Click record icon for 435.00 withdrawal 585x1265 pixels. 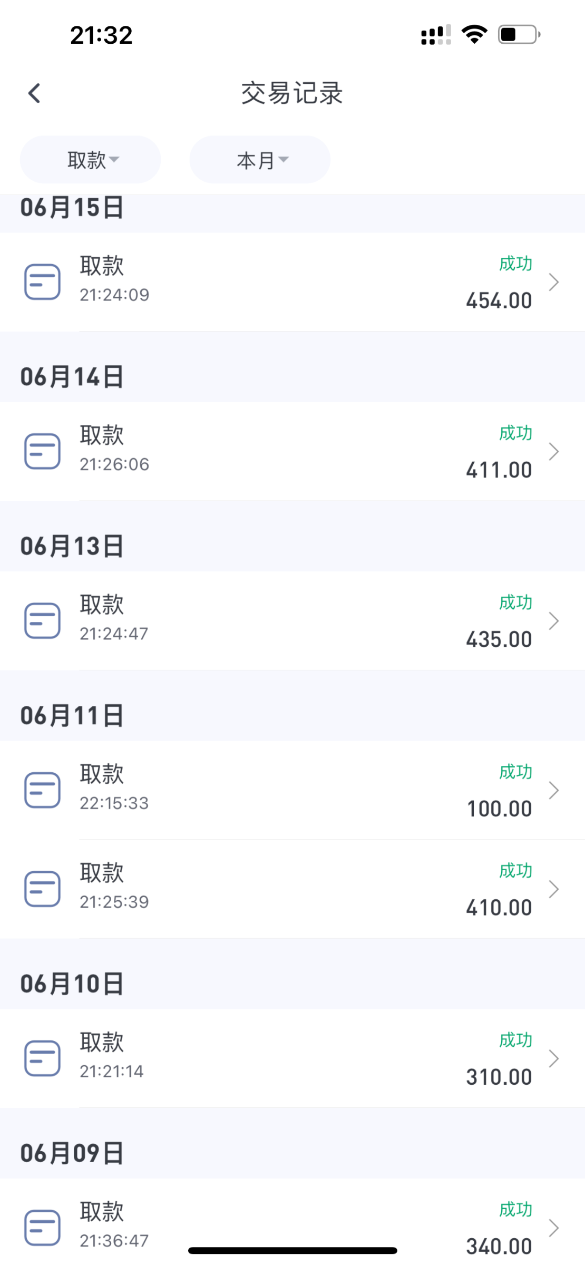(x=42, y=620)
